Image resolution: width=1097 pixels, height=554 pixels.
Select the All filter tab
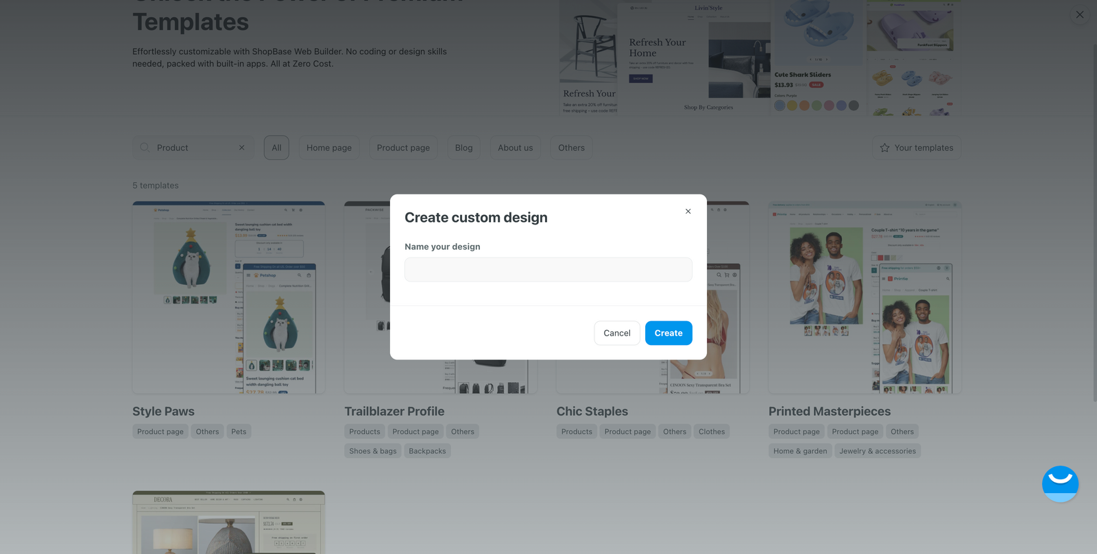click(276, 148)
